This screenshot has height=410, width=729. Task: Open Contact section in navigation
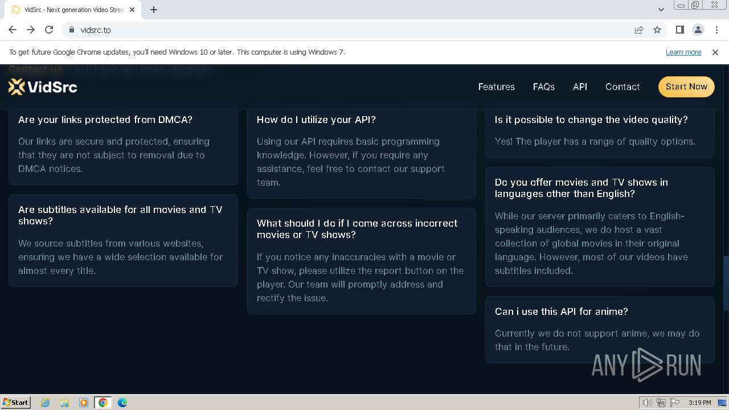(x=622, y=87)
